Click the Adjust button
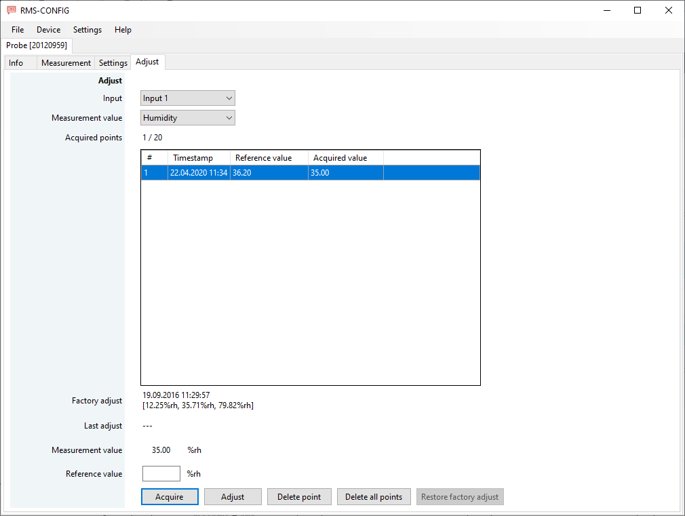Screen dimensions: 685x516 (x=233, y=497)
